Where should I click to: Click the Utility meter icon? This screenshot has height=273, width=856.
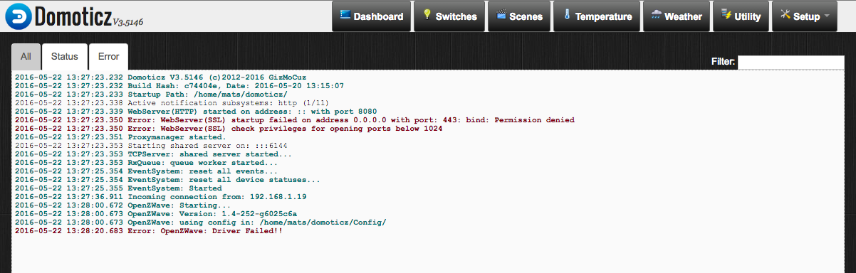point(727,15)
